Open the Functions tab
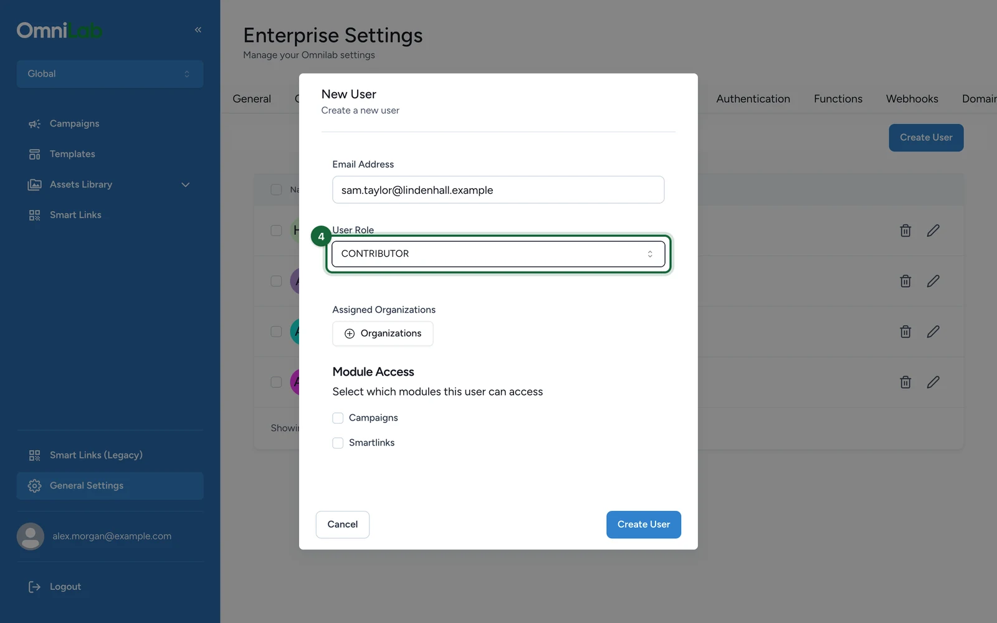Screen dimensions: 997x623 tap(838, 99)
